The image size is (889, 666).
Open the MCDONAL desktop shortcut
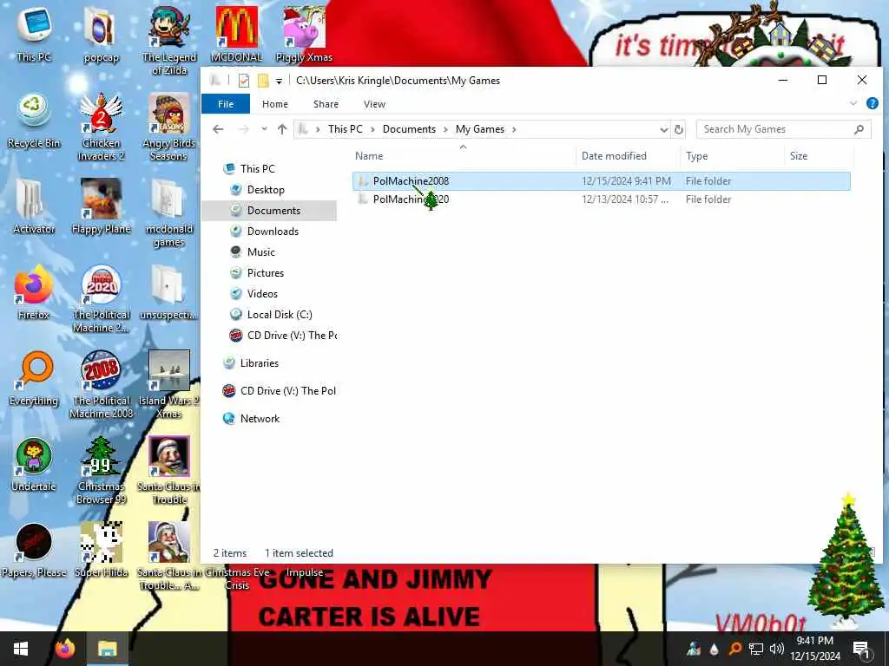point(236,34)
